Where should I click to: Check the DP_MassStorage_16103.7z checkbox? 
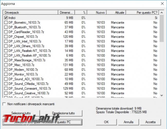(6, 60)
